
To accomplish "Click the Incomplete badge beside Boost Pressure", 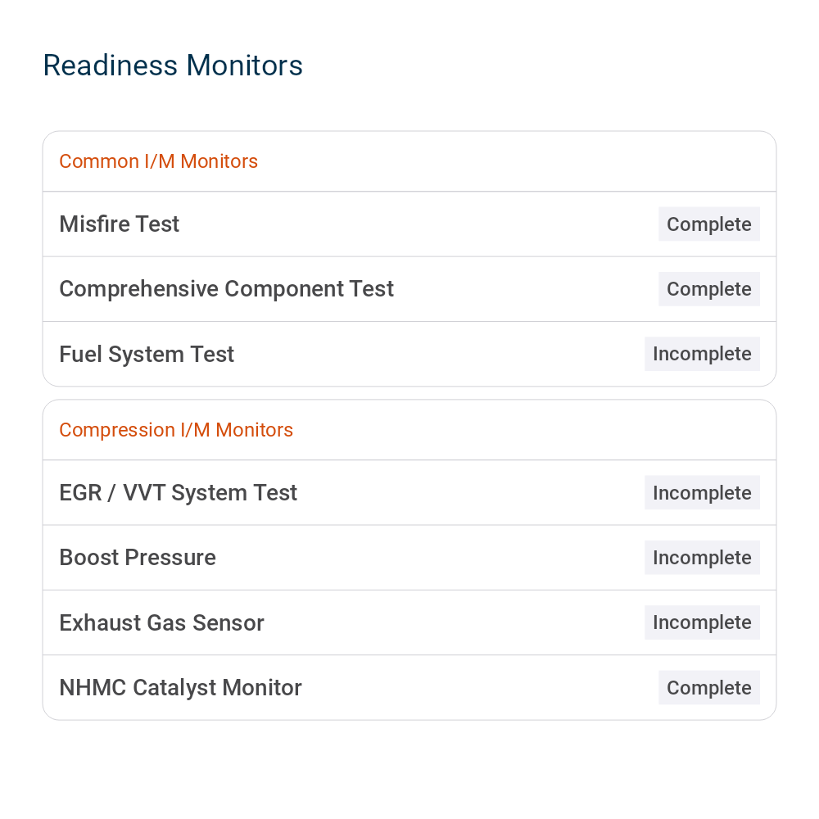I will (x=702, y=557).
